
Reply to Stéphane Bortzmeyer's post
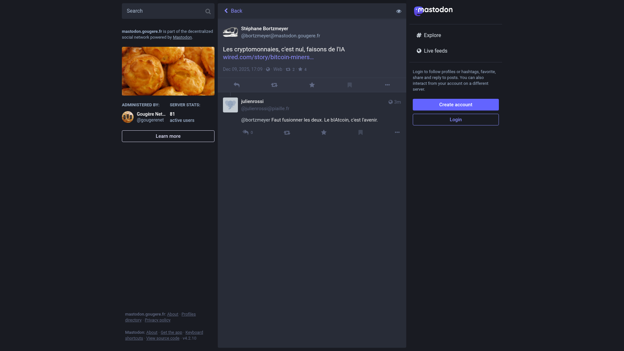237,85
